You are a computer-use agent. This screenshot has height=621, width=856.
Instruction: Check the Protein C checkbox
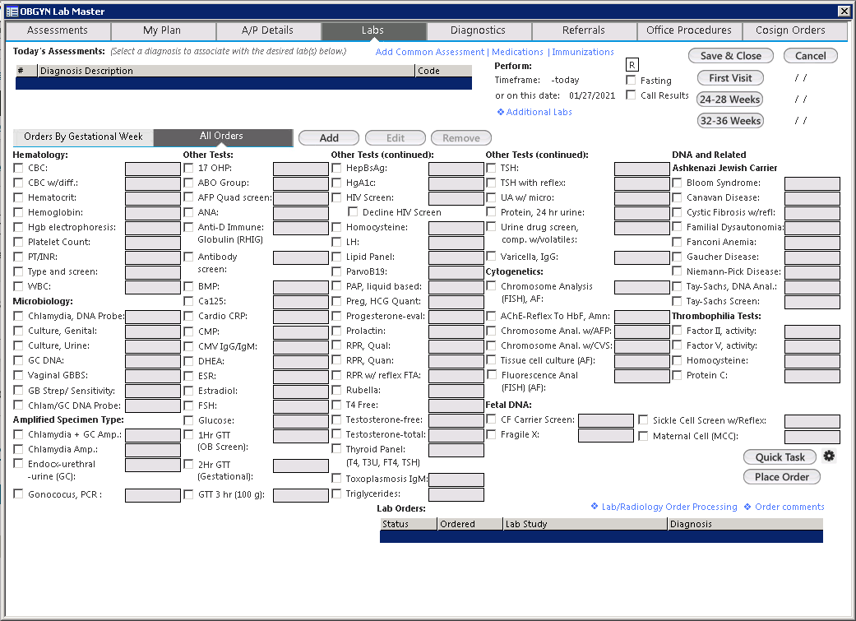pos(677,375)
